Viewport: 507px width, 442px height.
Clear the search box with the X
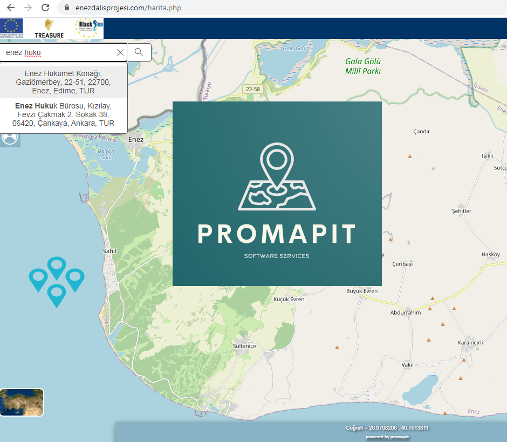pos(120,52)
